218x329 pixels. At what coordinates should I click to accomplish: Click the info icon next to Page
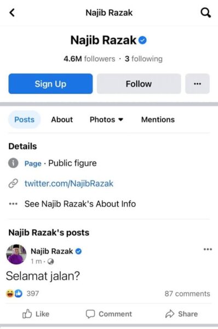13,163
